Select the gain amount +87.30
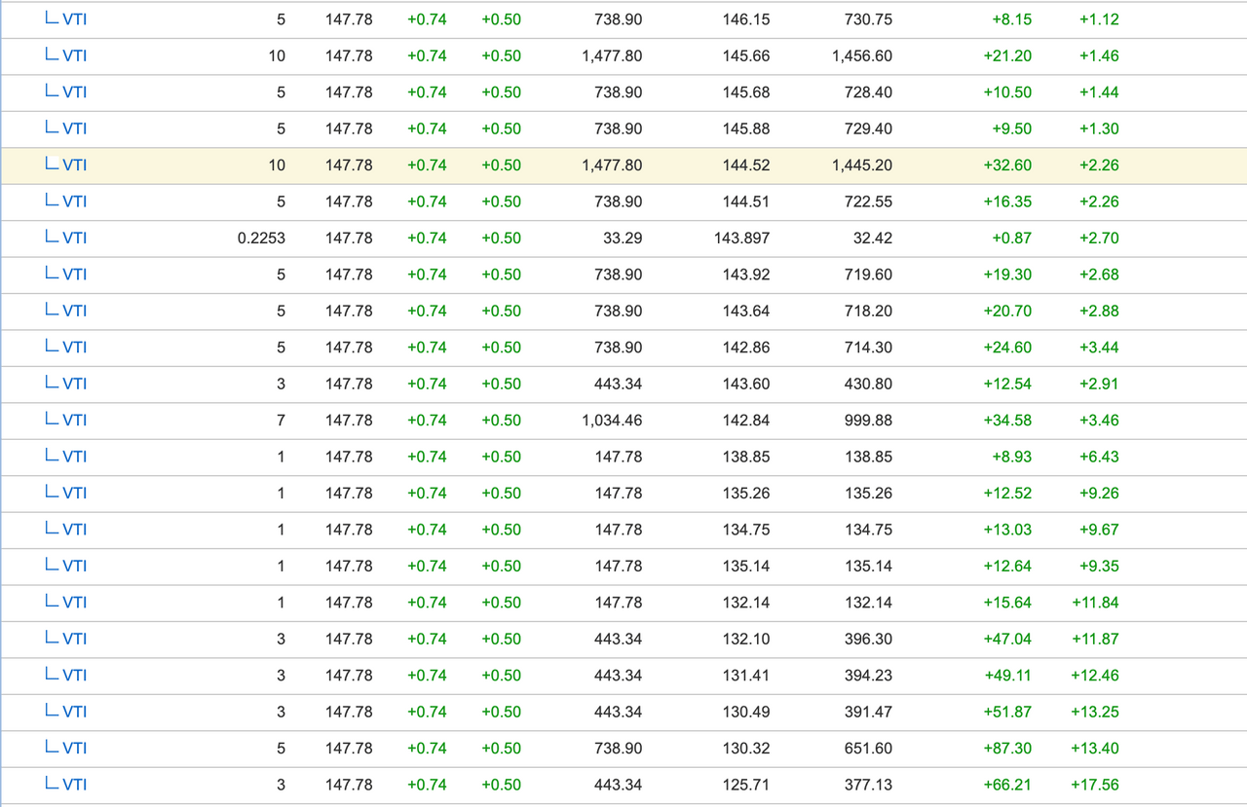The image size is (1247, 807). coord(1007,749)
